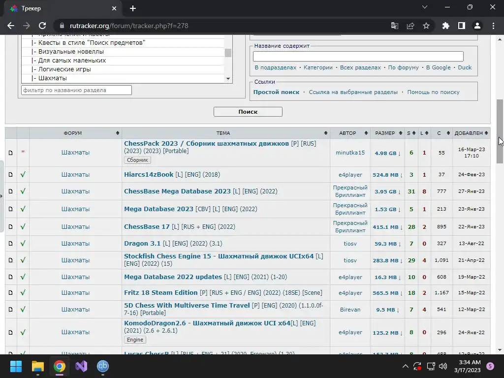Click the В Google link
Image resolution: width=504 pixels, height=378 pixels.
click(x=438, y=67)
